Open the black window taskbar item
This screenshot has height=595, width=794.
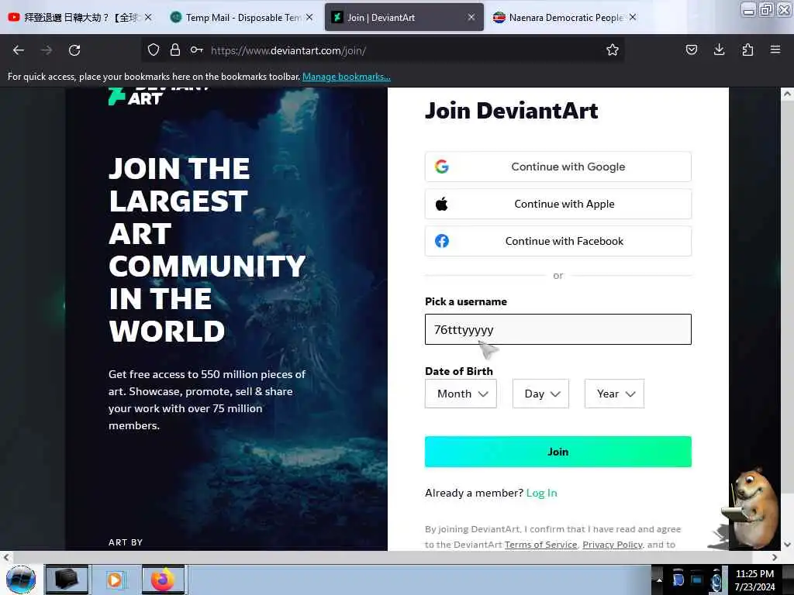(x=67, y=580)
